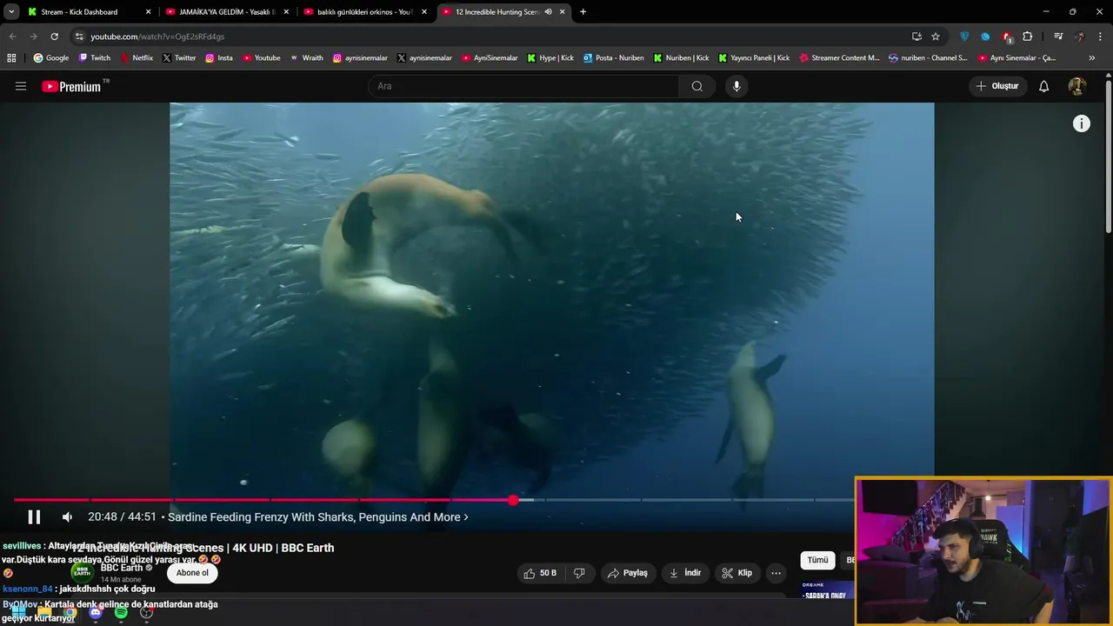Viewport: 1113px width, 626px height.
Task: Switch to the JAMAİKA'YA GELDİM tab
Action: tap(227, 12)
